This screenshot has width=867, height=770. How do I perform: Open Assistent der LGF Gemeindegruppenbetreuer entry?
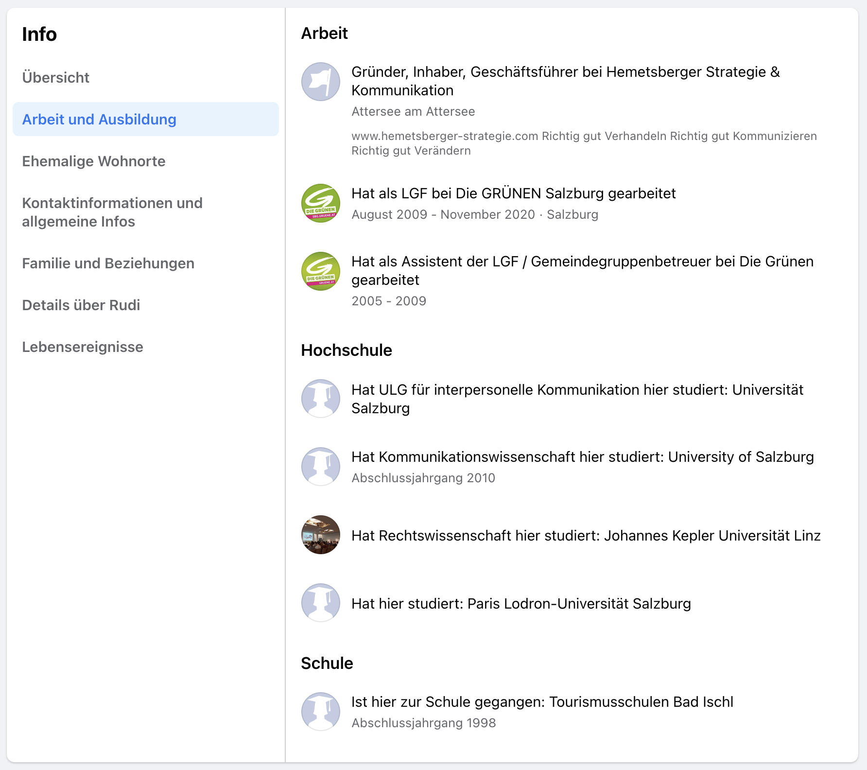[583, 271]
